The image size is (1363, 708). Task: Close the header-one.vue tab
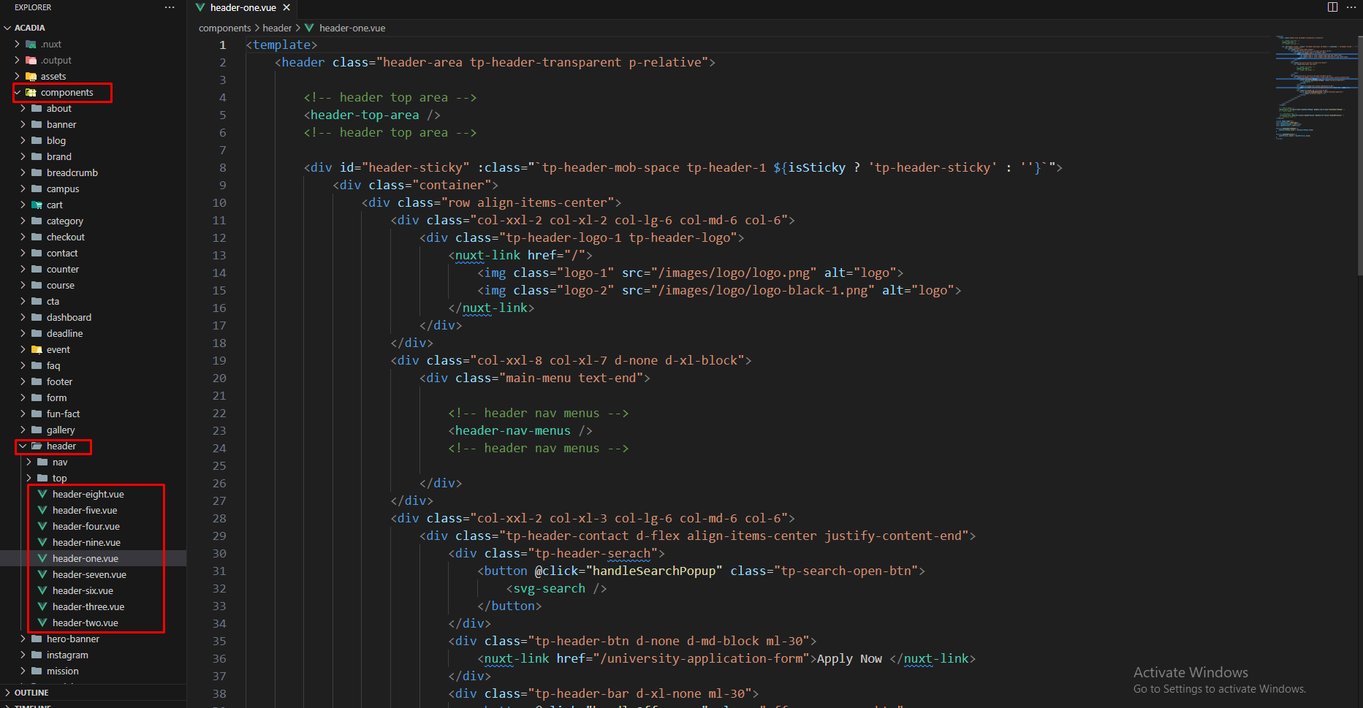(x=286, y=7)
